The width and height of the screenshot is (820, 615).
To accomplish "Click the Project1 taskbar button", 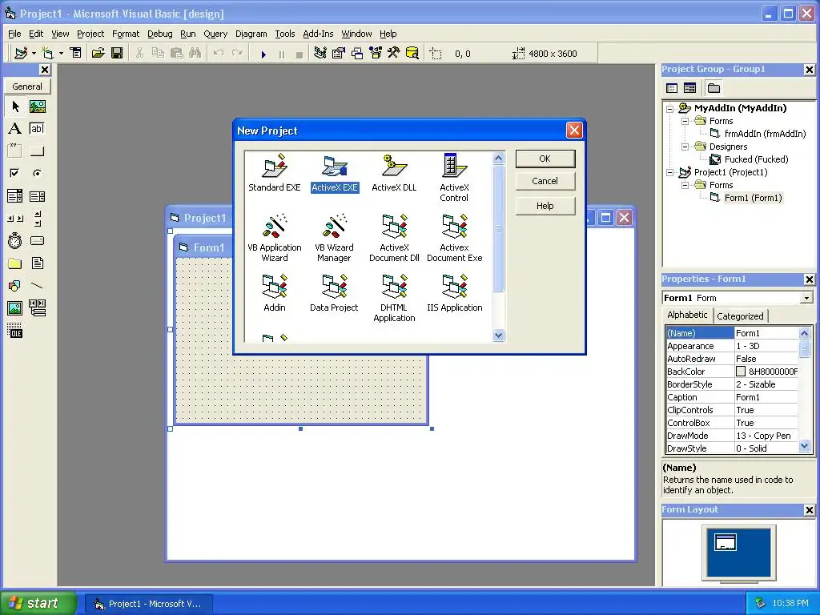I will pyautogui.click(x=148, y=604).
